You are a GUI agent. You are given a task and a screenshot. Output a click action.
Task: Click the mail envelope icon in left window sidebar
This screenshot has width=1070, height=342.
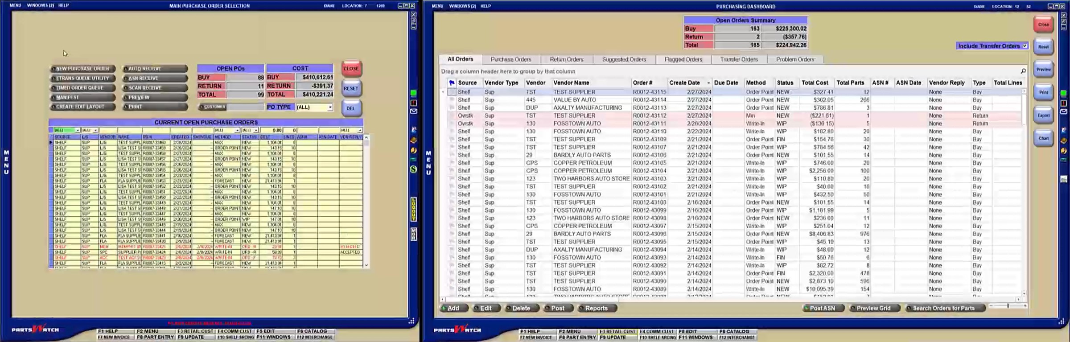click(414, 111)
